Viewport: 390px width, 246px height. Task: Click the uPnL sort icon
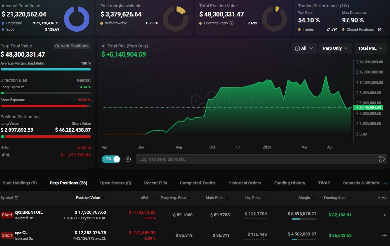click(x=152, y=198)
